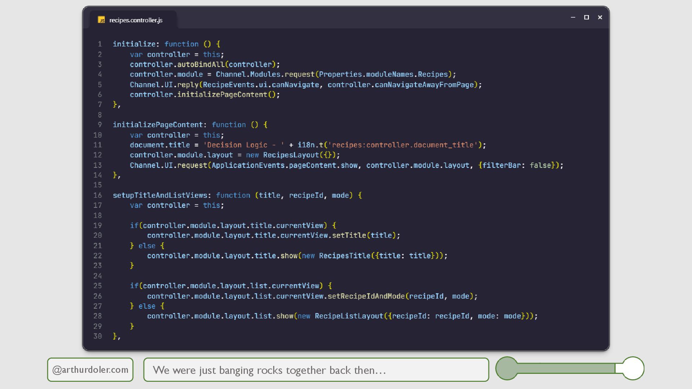This screenshot has height=389, width=692.
Task: Close the code editor window
Action: (x=600, y=17)
